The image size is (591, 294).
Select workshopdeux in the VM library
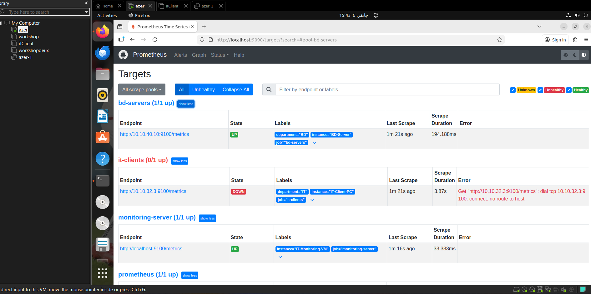[x=33, y=51]
